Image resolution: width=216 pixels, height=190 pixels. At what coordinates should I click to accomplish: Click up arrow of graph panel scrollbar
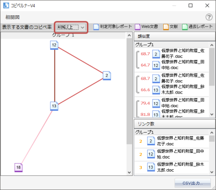129,36
